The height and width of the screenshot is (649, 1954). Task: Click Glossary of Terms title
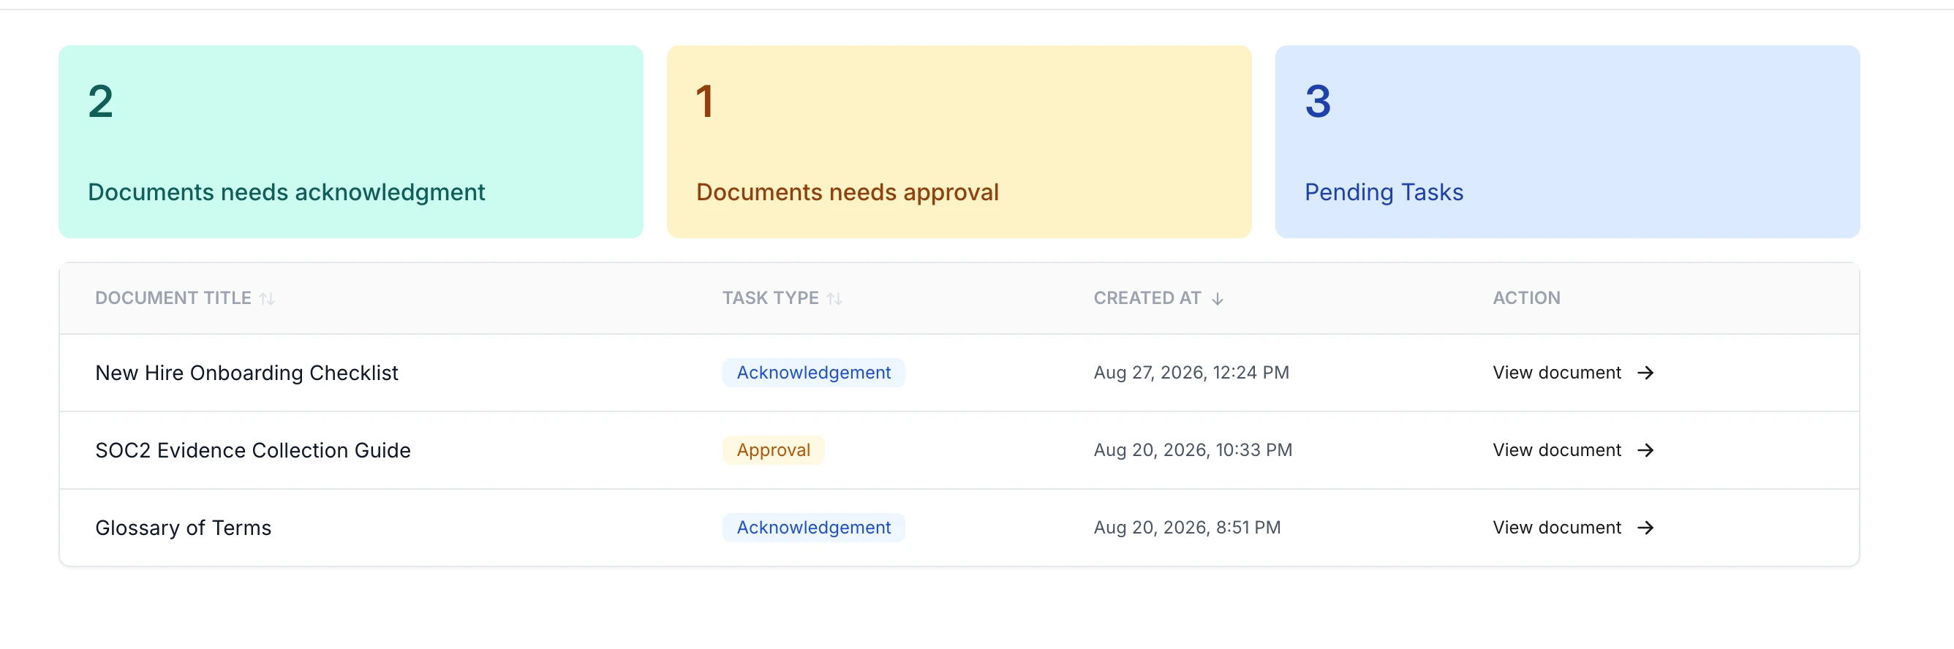click(x=183, y=528)
